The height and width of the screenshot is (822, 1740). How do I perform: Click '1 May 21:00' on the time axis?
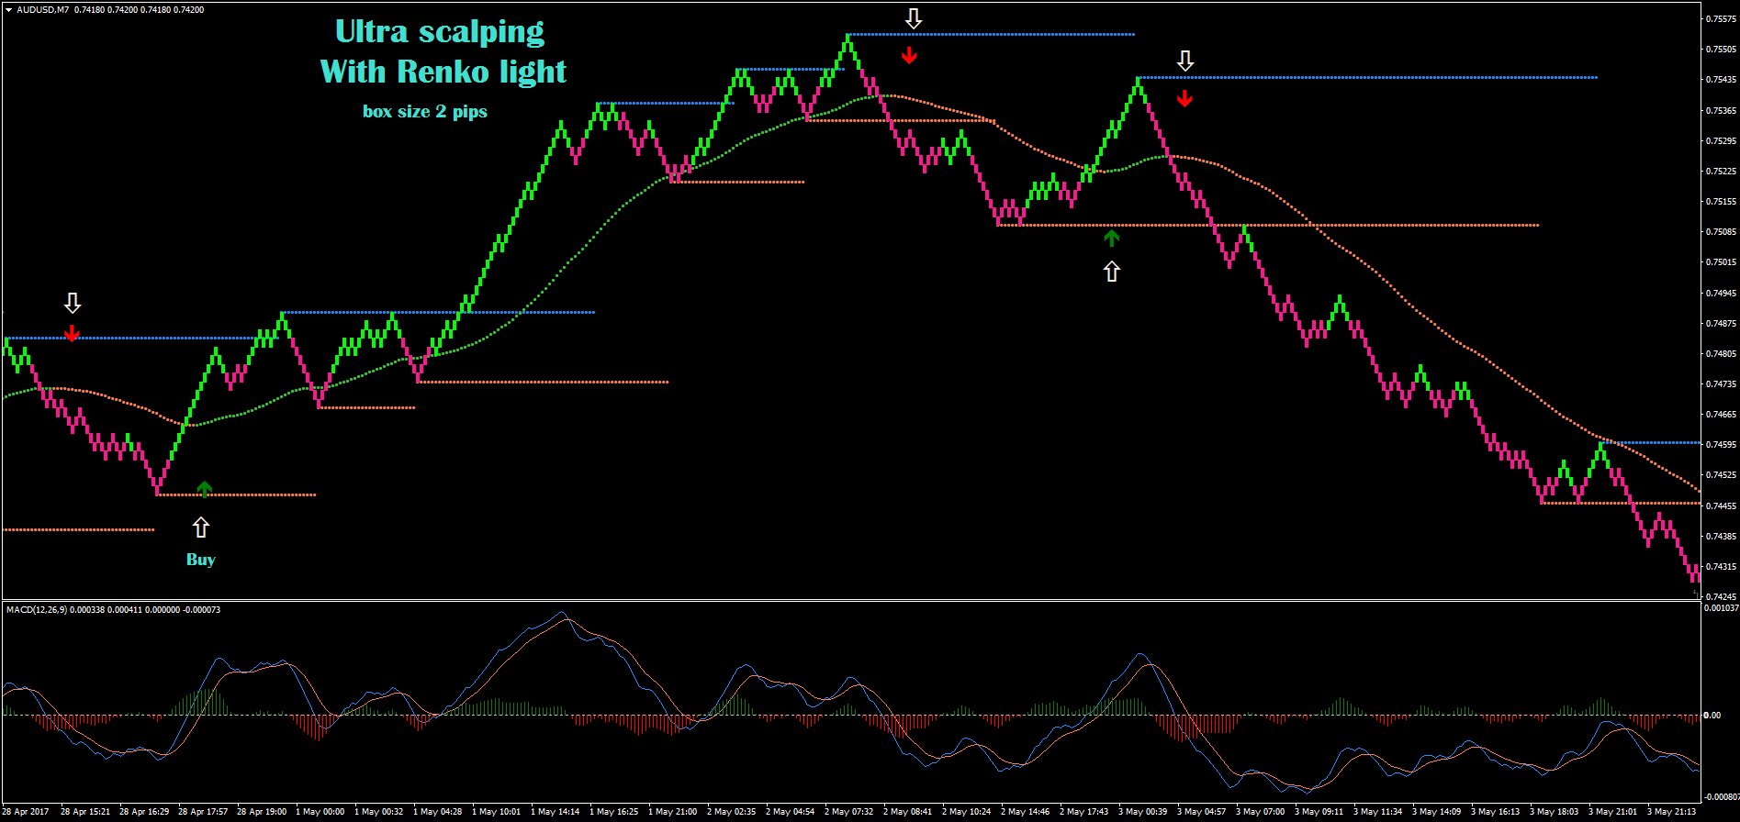[x=673, y=812]
